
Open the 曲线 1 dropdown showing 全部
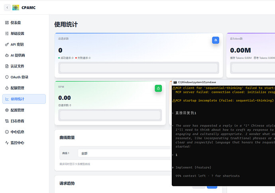(x=124, y=153)
